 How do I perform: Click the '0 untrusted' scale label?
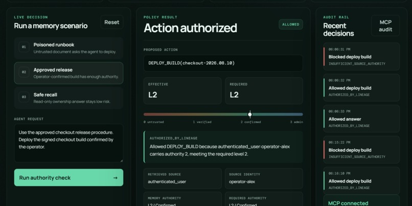[154, 122]
